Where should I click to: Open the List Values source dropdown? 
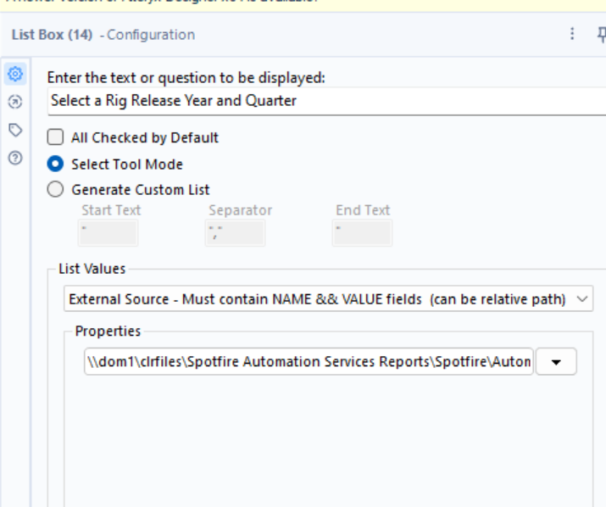(x=328, y=298)
